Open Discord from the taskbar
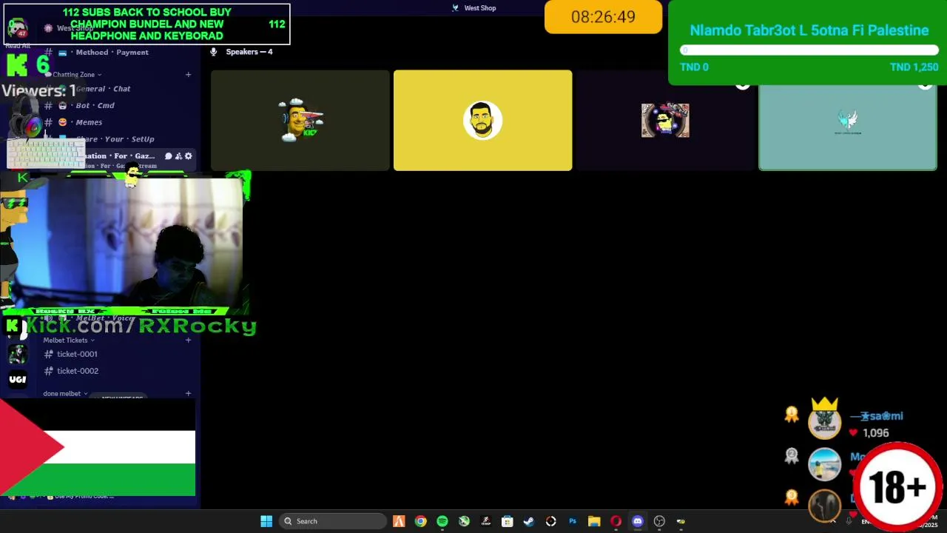Viewport: 947px width, 533px height. pyautogui.click(x=638, y=521)
